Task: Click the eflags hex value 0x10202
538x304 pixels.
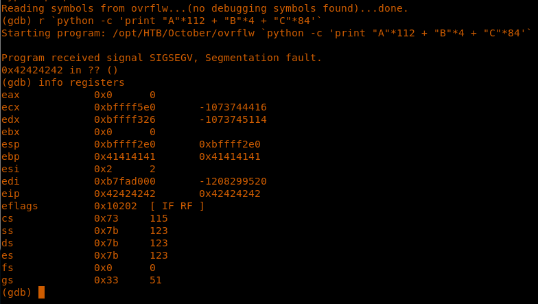Action: click(116, 206)
